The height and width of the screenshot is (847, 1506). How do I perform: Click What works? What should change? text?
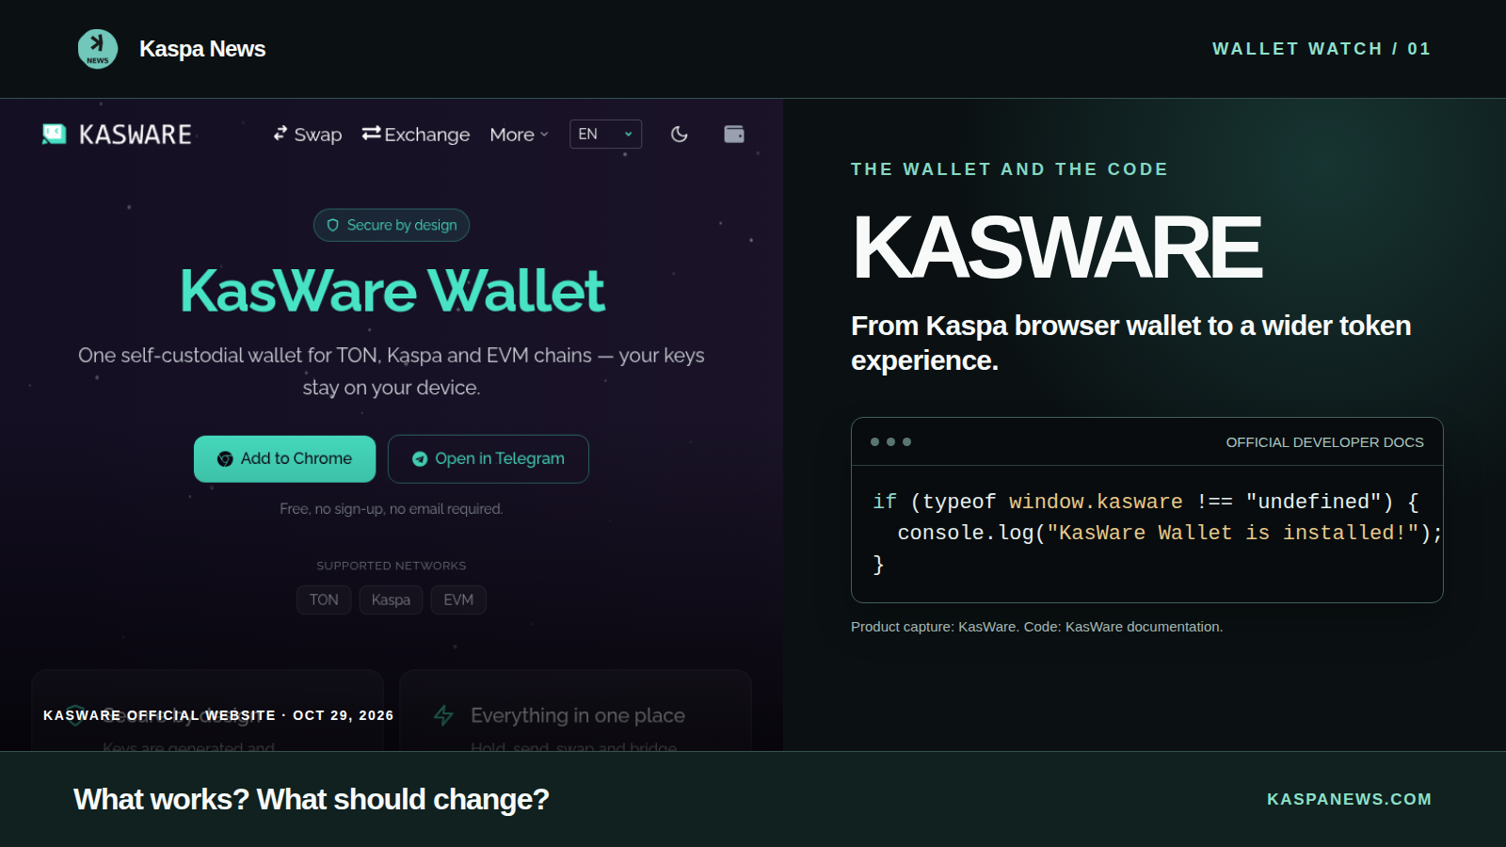(311, 799)
